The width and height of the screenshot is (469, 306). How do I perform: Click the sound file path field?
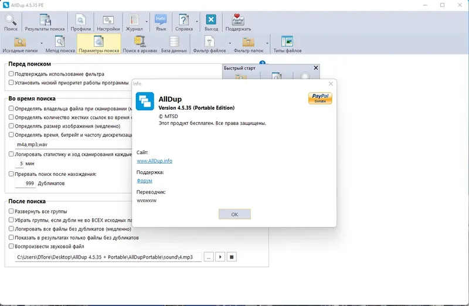pos(108,257)
